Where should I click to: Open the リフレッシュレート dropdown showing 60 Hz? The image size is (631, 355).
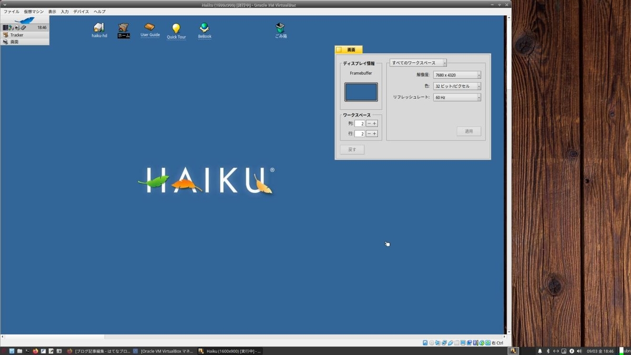click(457, 97)
